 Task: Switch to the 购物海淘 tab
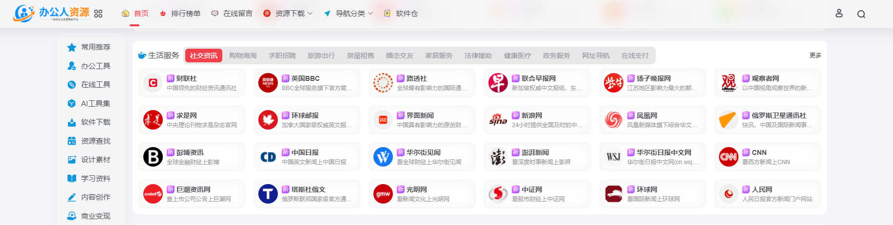[243, 56]
